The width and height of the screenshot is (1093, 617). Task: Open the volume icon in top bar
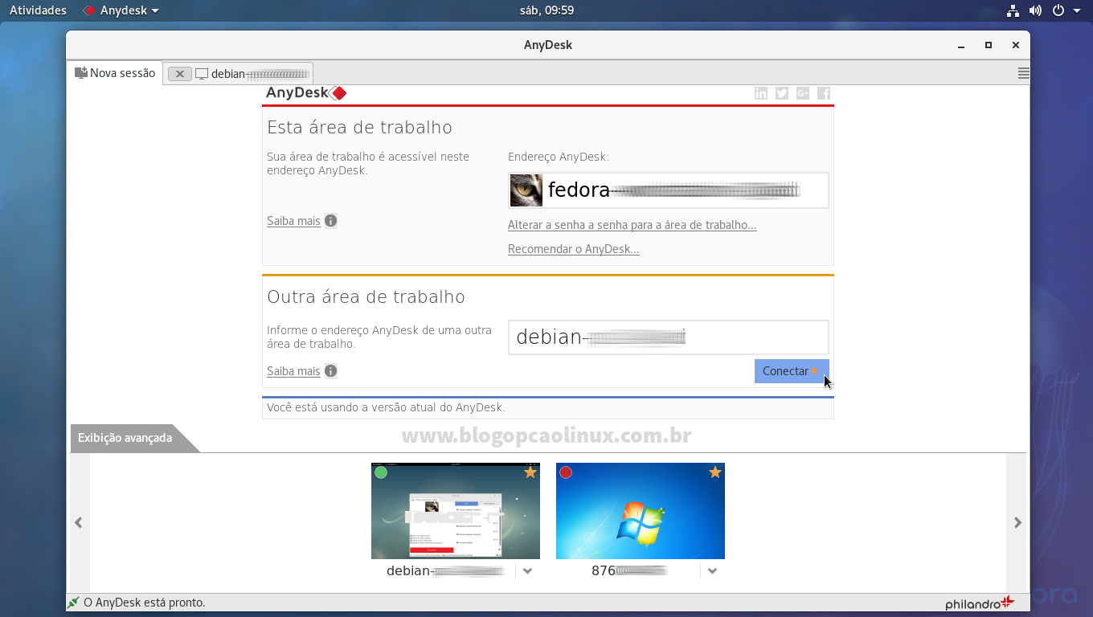[1035, 10]
